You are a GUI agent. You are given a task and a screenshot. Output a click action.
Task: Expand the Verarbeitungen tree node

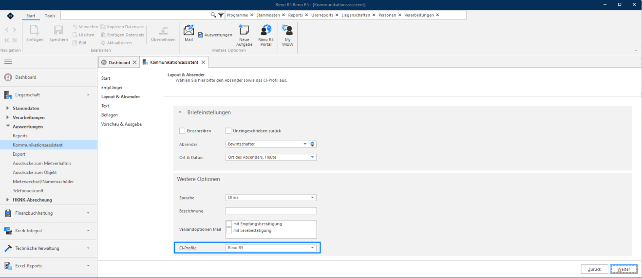pos(8,117)
